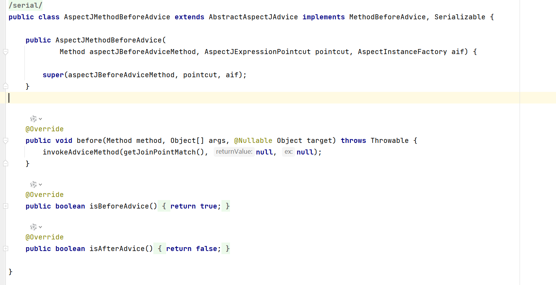Screen dimensions: 556x285
Task: Click the 'before' method name
Action: (x=89, y=141)
